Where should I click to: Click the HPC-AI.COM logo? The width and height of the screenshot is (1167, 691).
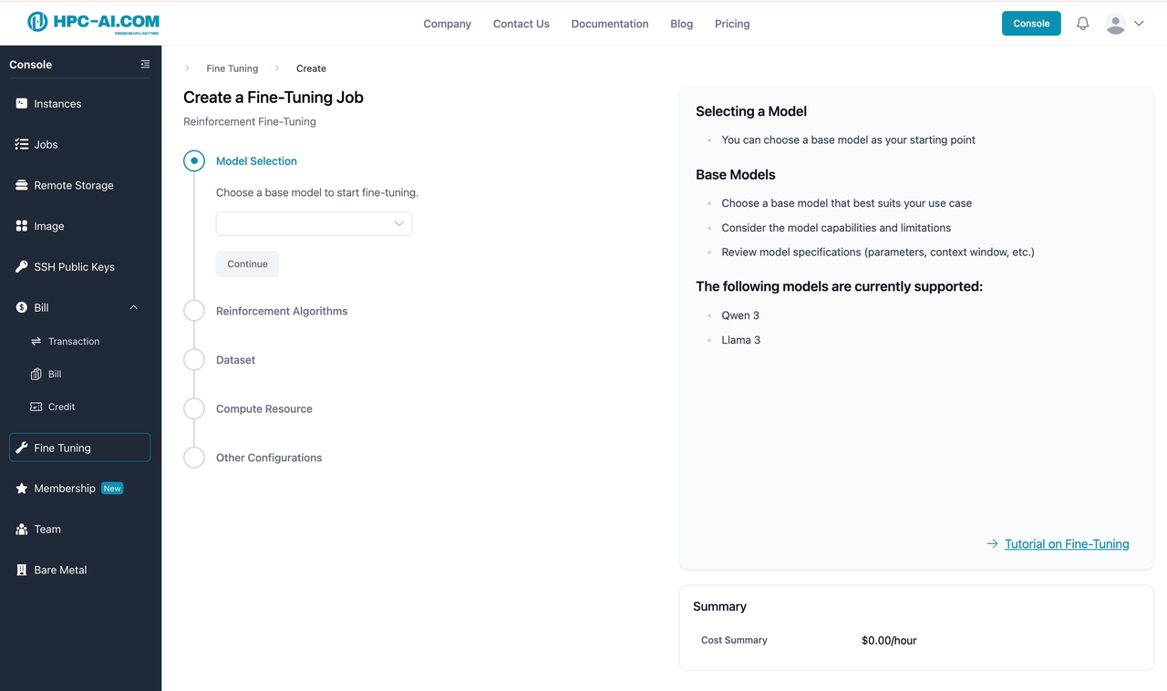(93, 22)
